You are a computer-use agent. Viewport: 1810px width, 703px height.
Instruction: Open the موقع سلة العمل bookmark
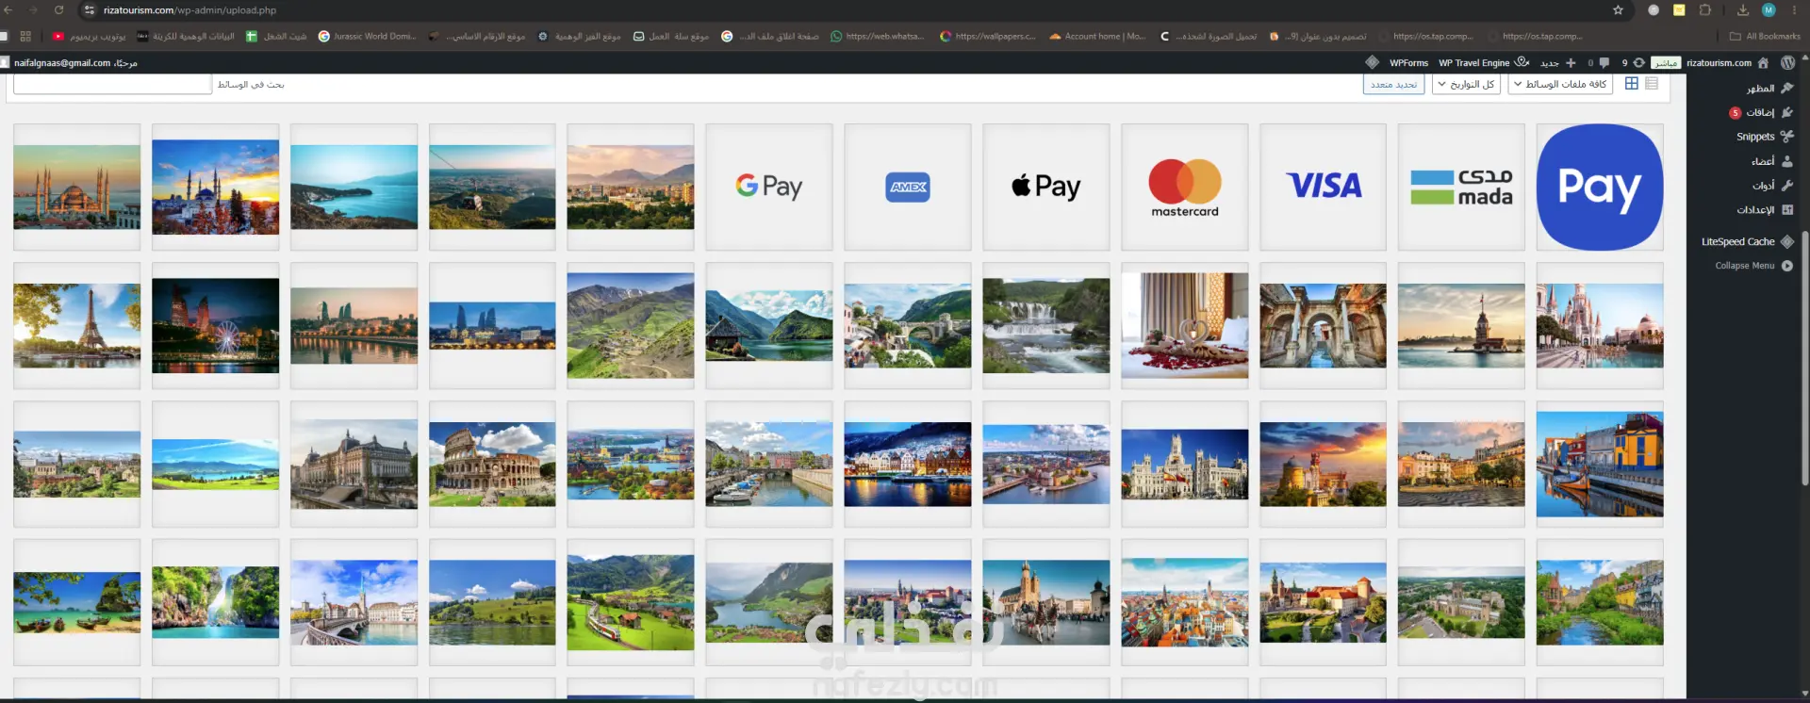click(670, 37)
